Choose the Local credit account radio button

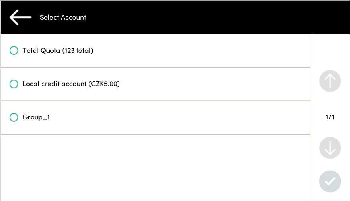(x=14, y=84)
